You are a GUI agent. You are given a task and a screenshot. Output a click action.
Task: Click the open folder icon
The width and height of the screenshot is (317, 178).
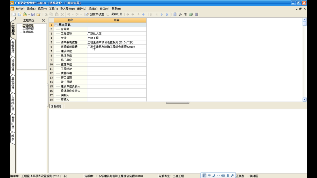pos(25,15)
